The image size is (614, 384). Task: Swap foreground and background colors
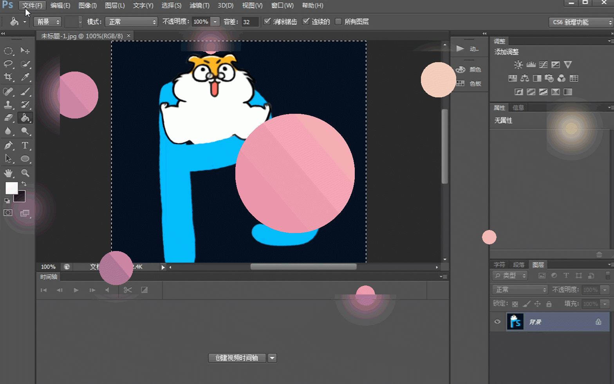[24, 184]
